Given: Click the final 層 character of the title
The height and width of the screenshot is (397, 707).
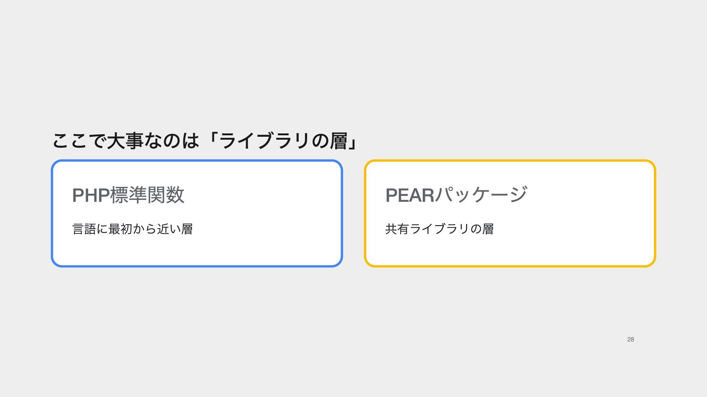Looking at the screenshot, I should [339, 141].
